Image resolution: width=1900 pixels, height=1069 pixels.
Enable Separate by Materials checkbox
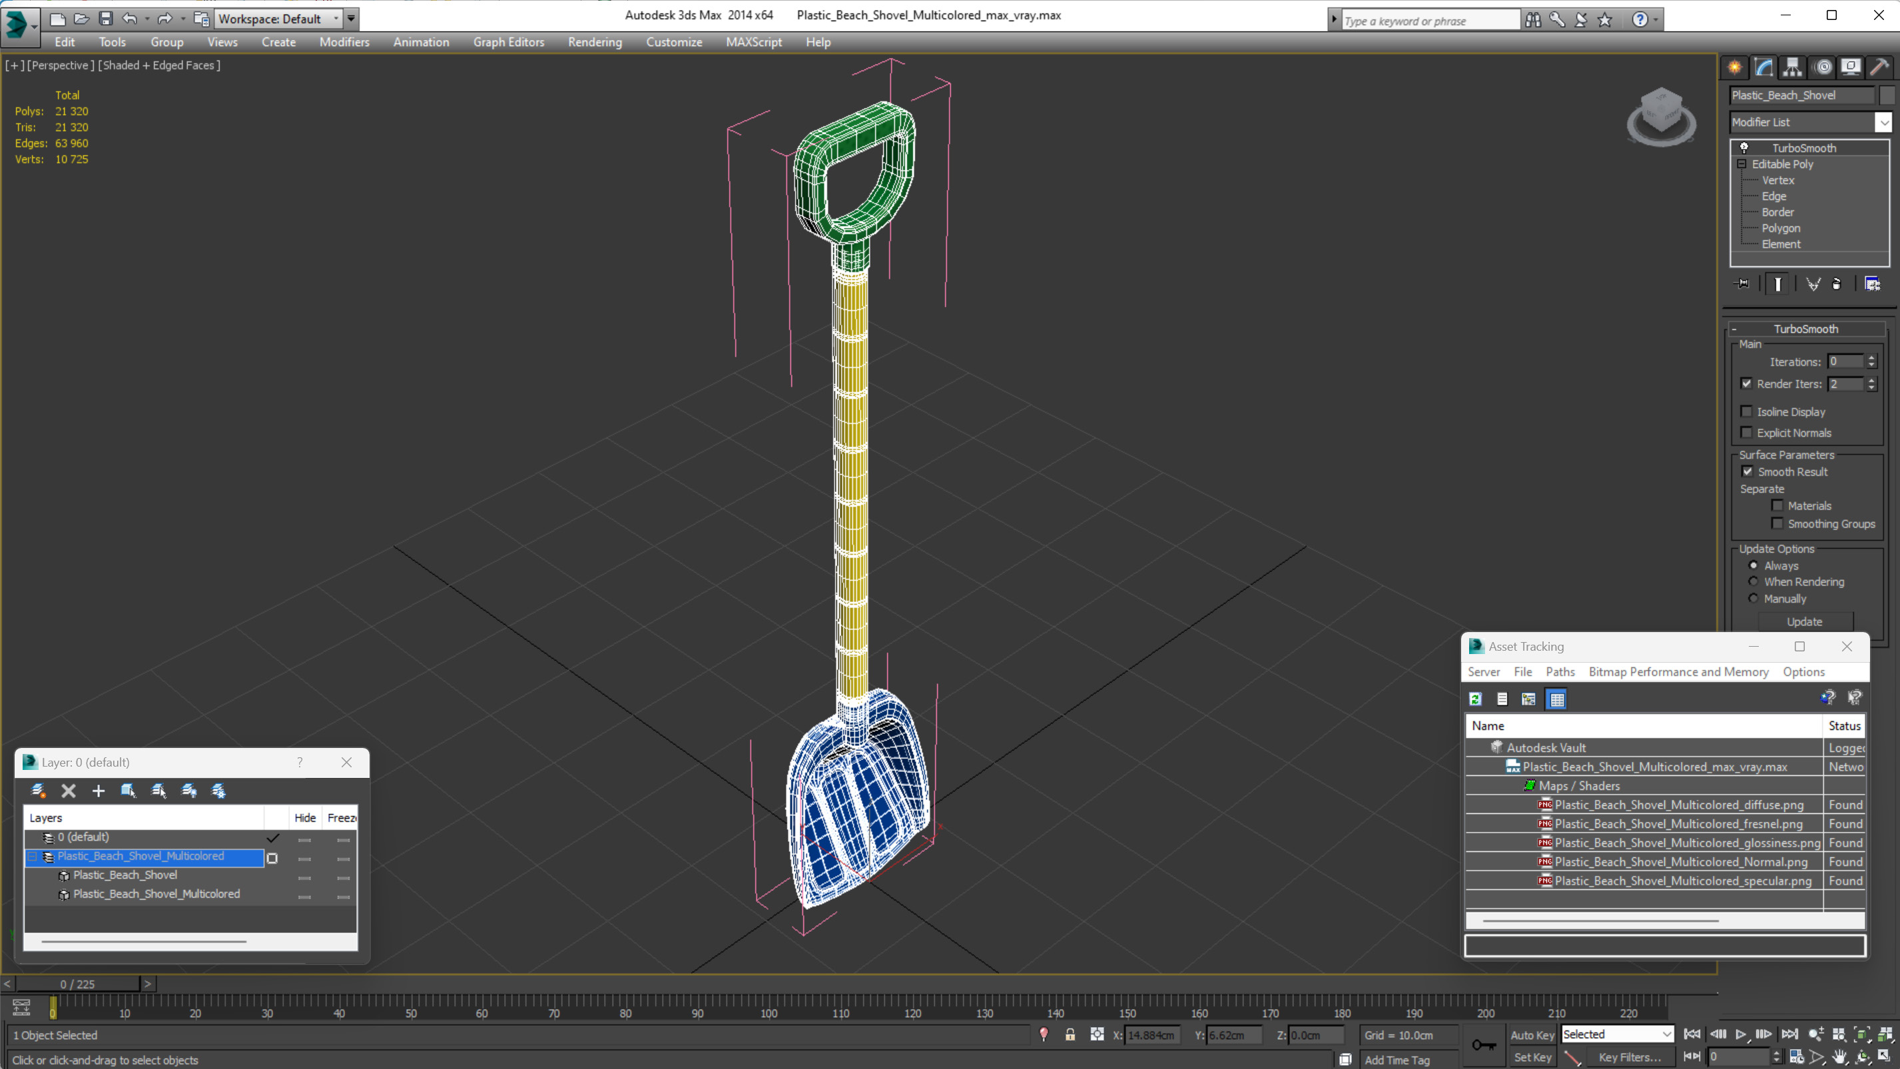1777,506
